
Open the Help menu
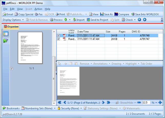pyautogui.click(x=47, y=9)
